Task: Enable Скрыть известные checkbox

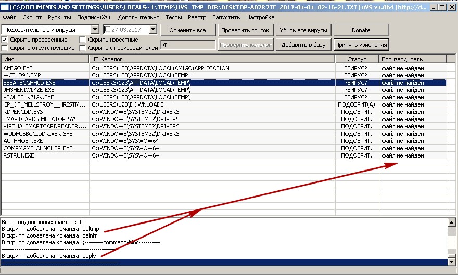Action: (x=83, y=40)
